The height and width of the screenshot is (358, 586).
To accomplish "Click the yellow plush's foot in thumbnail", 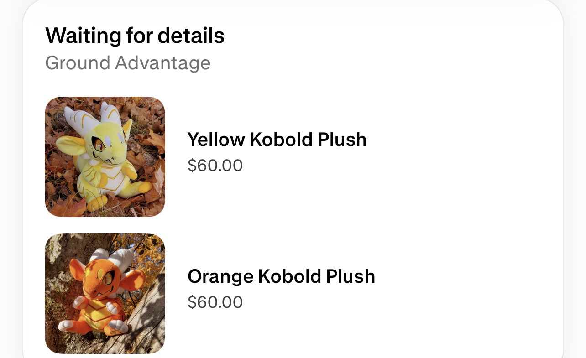I will point(143,187).
